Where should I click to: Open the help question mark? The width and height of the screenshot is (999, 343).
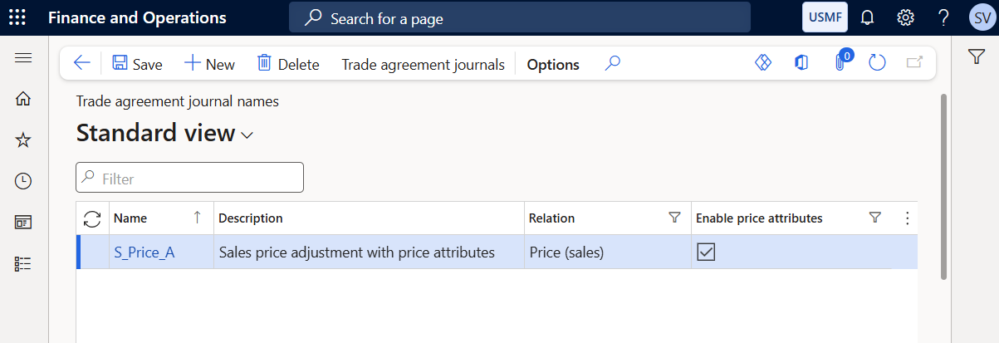(943, 17)
